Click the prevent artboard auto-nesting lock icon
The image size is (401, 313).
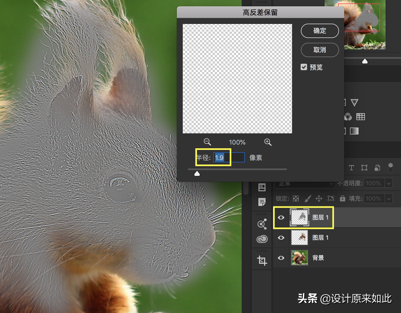pyautogui.click(x=331, y=198)
